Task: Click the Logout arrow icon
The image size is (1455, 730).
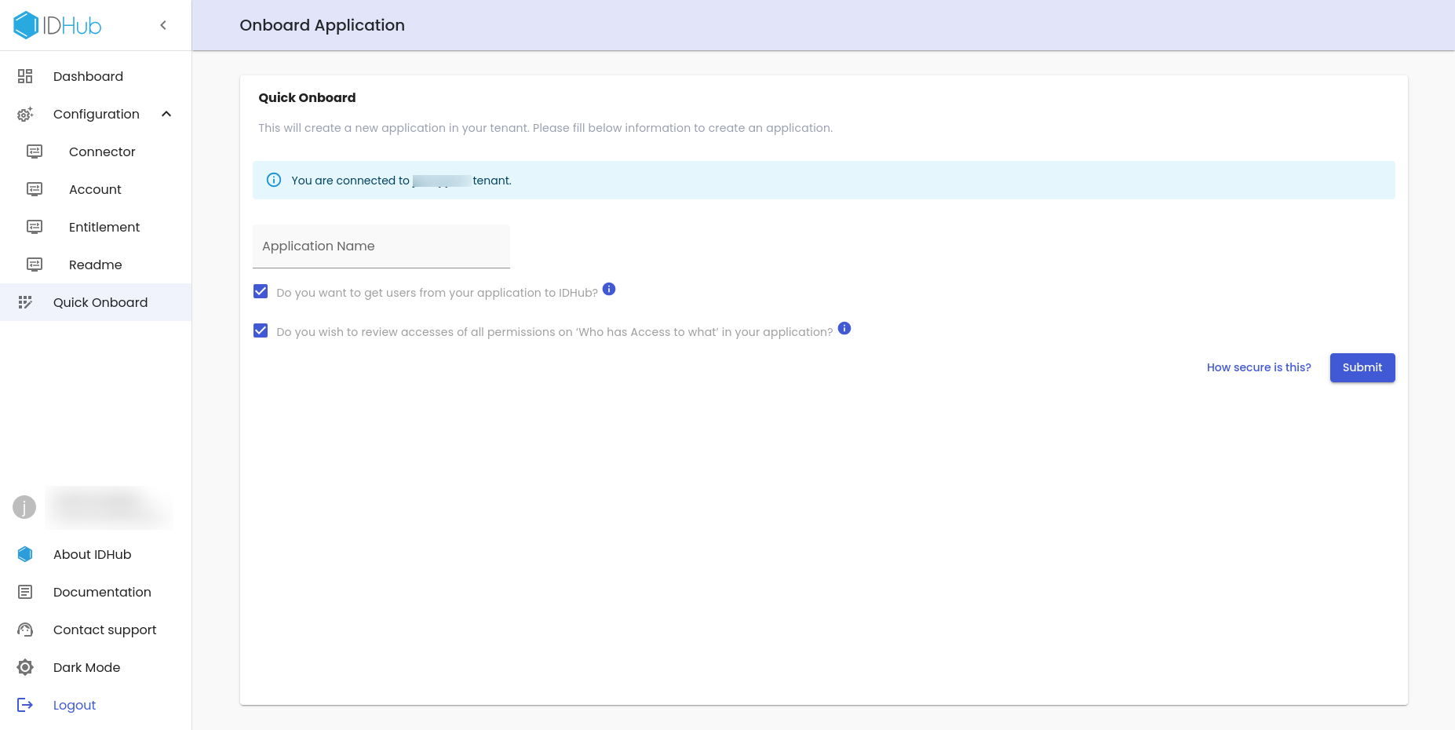Action: tap(25, 705)
